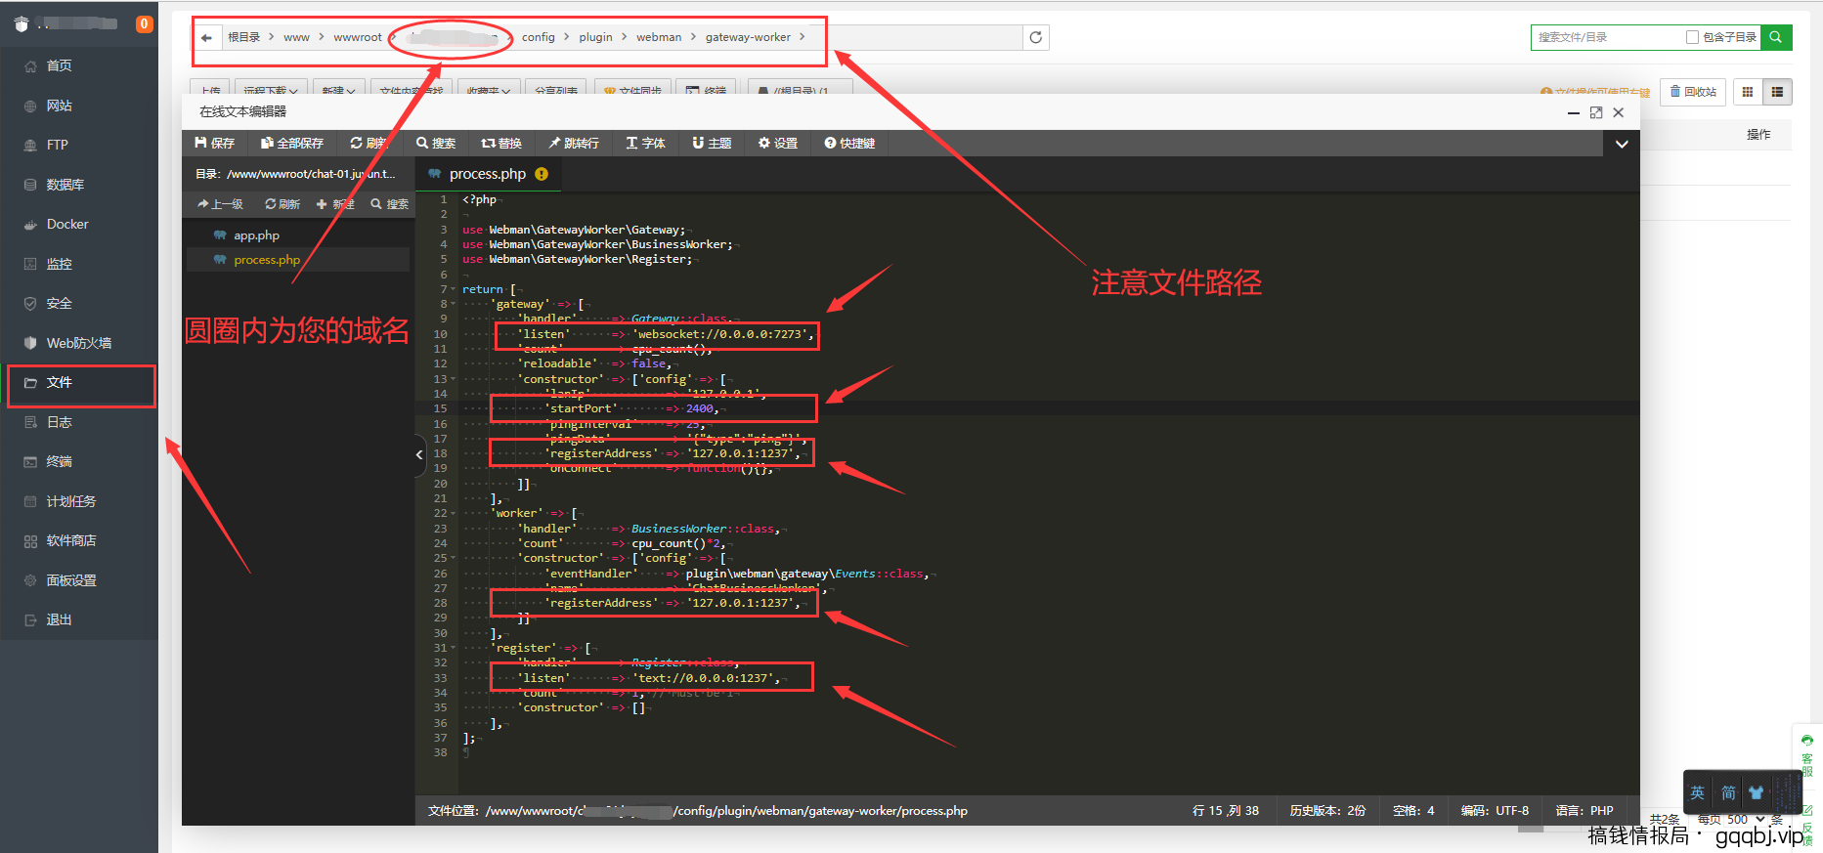Open the Docker menu in the sidebar

click(x=67, y=224)
